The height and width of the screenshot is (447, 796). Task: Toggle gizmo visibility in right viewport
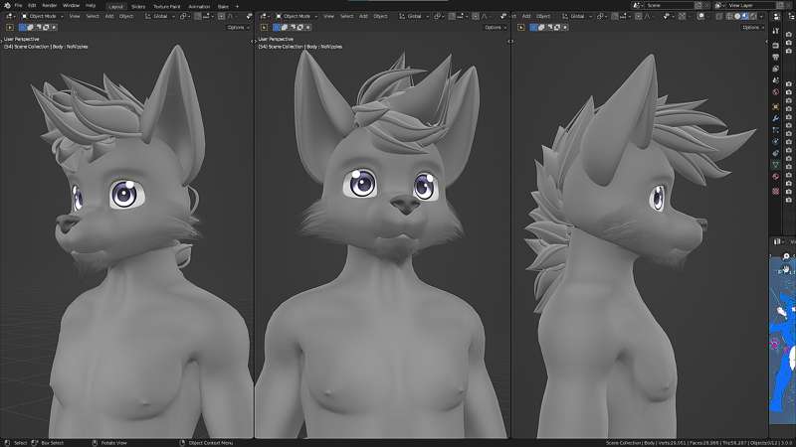coord(682,16)
